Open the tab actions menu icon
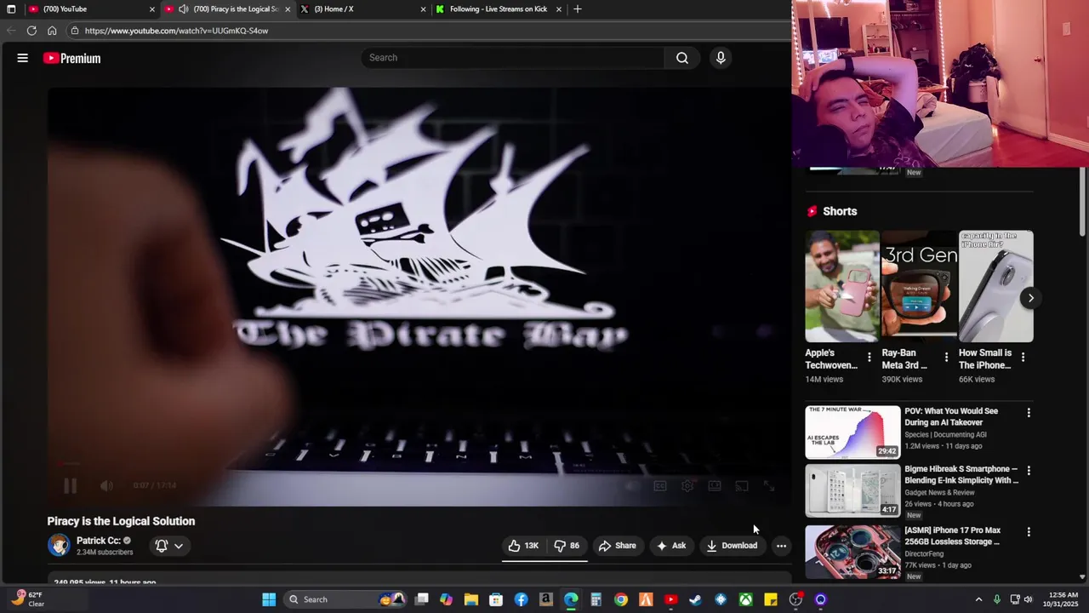This screenshot has width=1089, height=613. 11,9
